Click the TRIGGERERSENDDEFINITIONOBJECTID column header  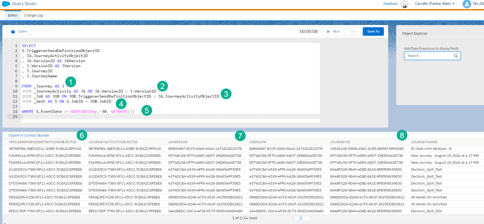(x=43, y=142)
